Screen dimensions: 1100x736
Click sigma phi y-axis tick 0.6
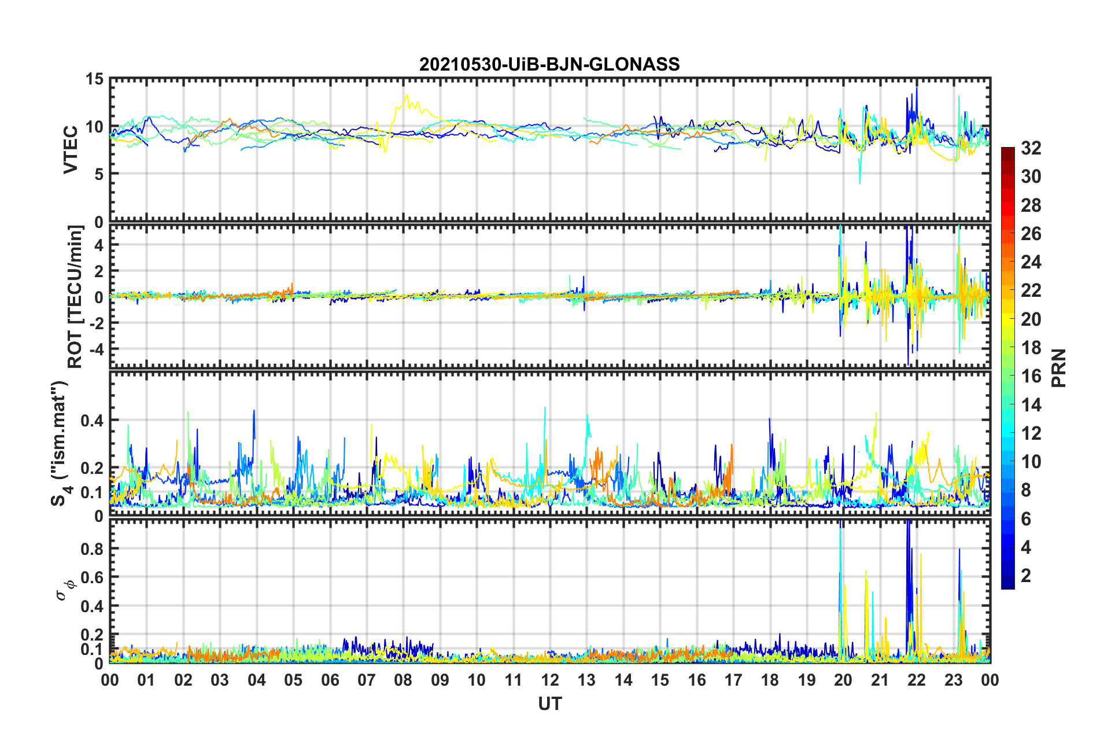92,577
